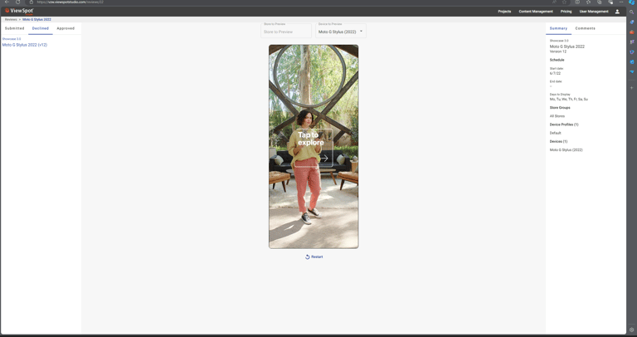Open the Edge sidebar search icon
The width and height of the screenshot is (637, 337).
coord(632,12)
